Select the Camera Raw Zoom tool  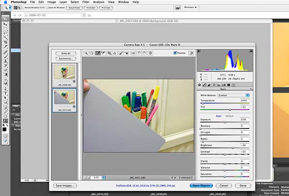click(86, 53)
